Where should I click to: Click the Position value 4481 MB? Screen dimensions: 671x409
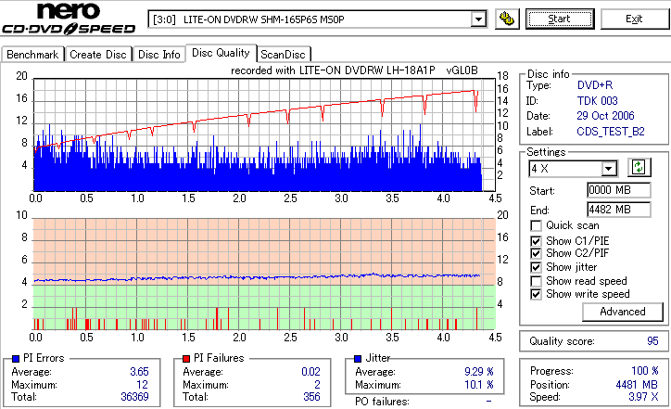coord(637,385)
